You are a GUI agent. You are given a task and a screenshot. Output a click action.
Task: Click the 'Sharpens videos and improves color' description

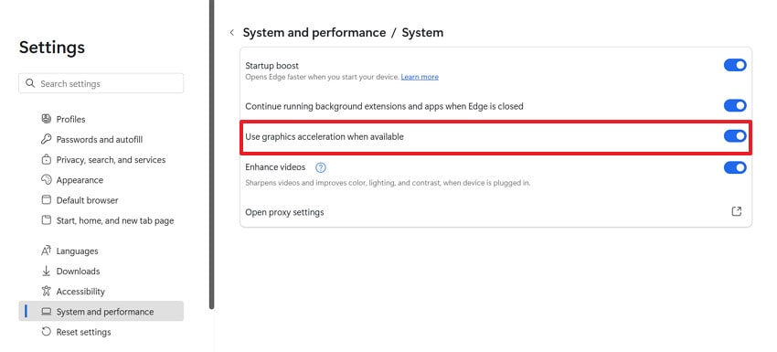click(x=388, y=183)
